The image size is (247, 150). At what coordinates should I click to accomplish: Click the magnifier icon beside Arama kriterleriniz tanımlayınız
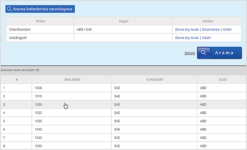coord(9,9)
